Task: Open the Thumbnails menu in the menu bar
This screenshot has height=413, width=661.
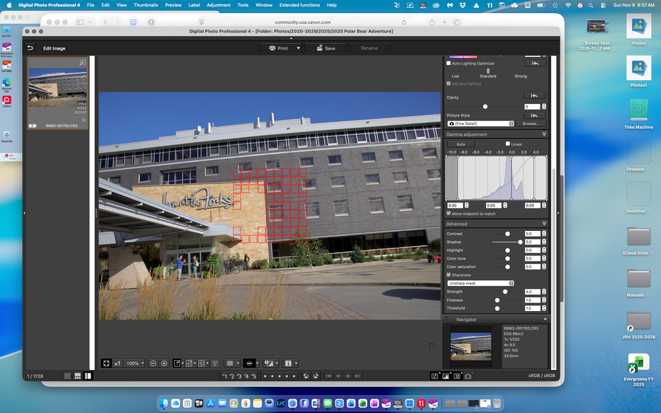Action: point(146,5)
